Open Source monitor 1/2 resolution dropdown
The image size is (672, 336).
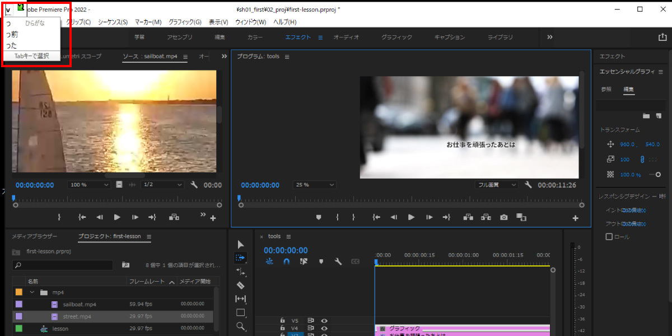pos(162,185)
